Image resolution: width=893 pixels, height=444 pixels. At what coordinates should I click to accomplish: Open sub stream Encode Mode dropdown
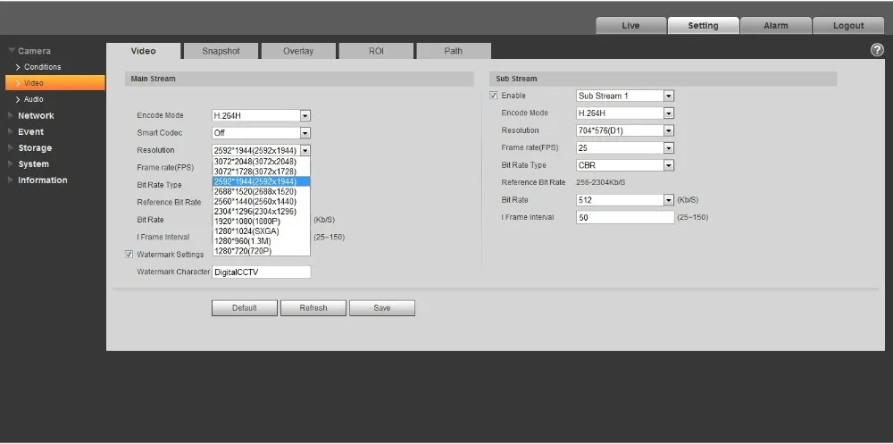coord(625,113)
